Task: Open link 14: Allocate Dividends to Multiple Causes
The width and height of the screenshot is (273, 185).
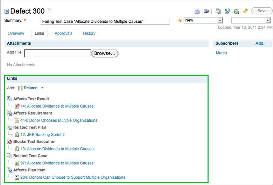Action: click(x=57, y=106)
